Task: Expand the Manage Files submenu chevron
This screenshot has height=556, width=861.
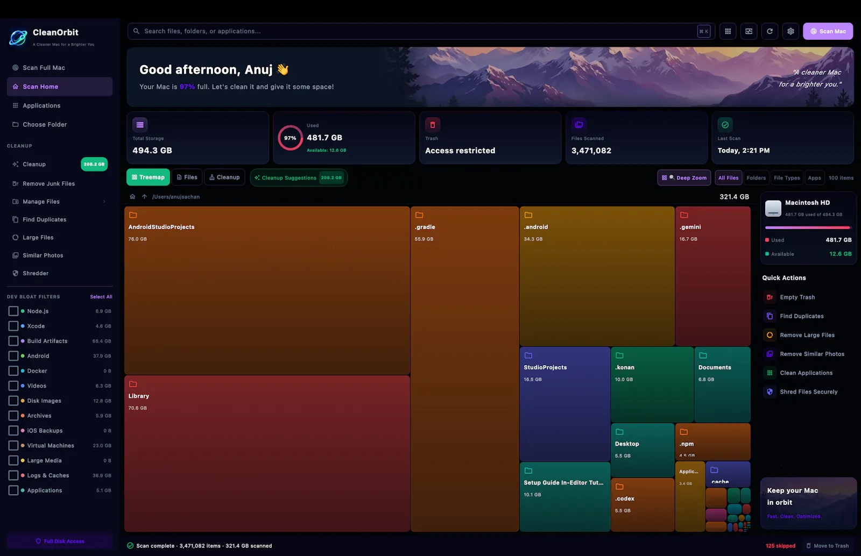Action: [x=104, y=202]
